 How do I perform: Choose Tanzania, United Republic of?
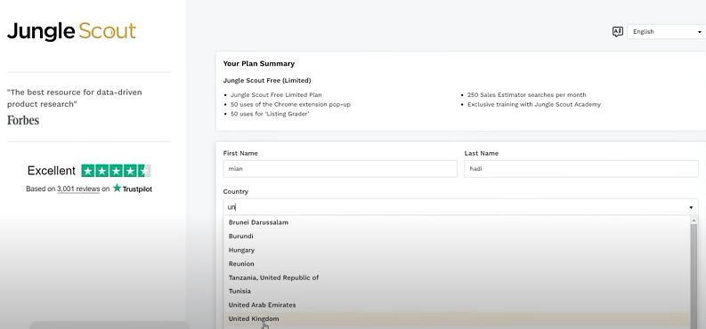coord(457,277)
